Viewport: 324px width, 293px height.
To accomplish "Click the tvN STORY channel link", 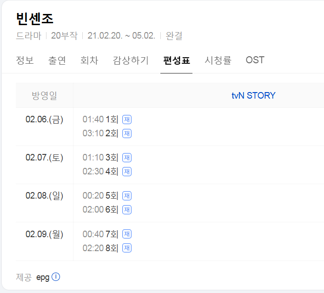I will pyautogui.click(x=253, y=96).
